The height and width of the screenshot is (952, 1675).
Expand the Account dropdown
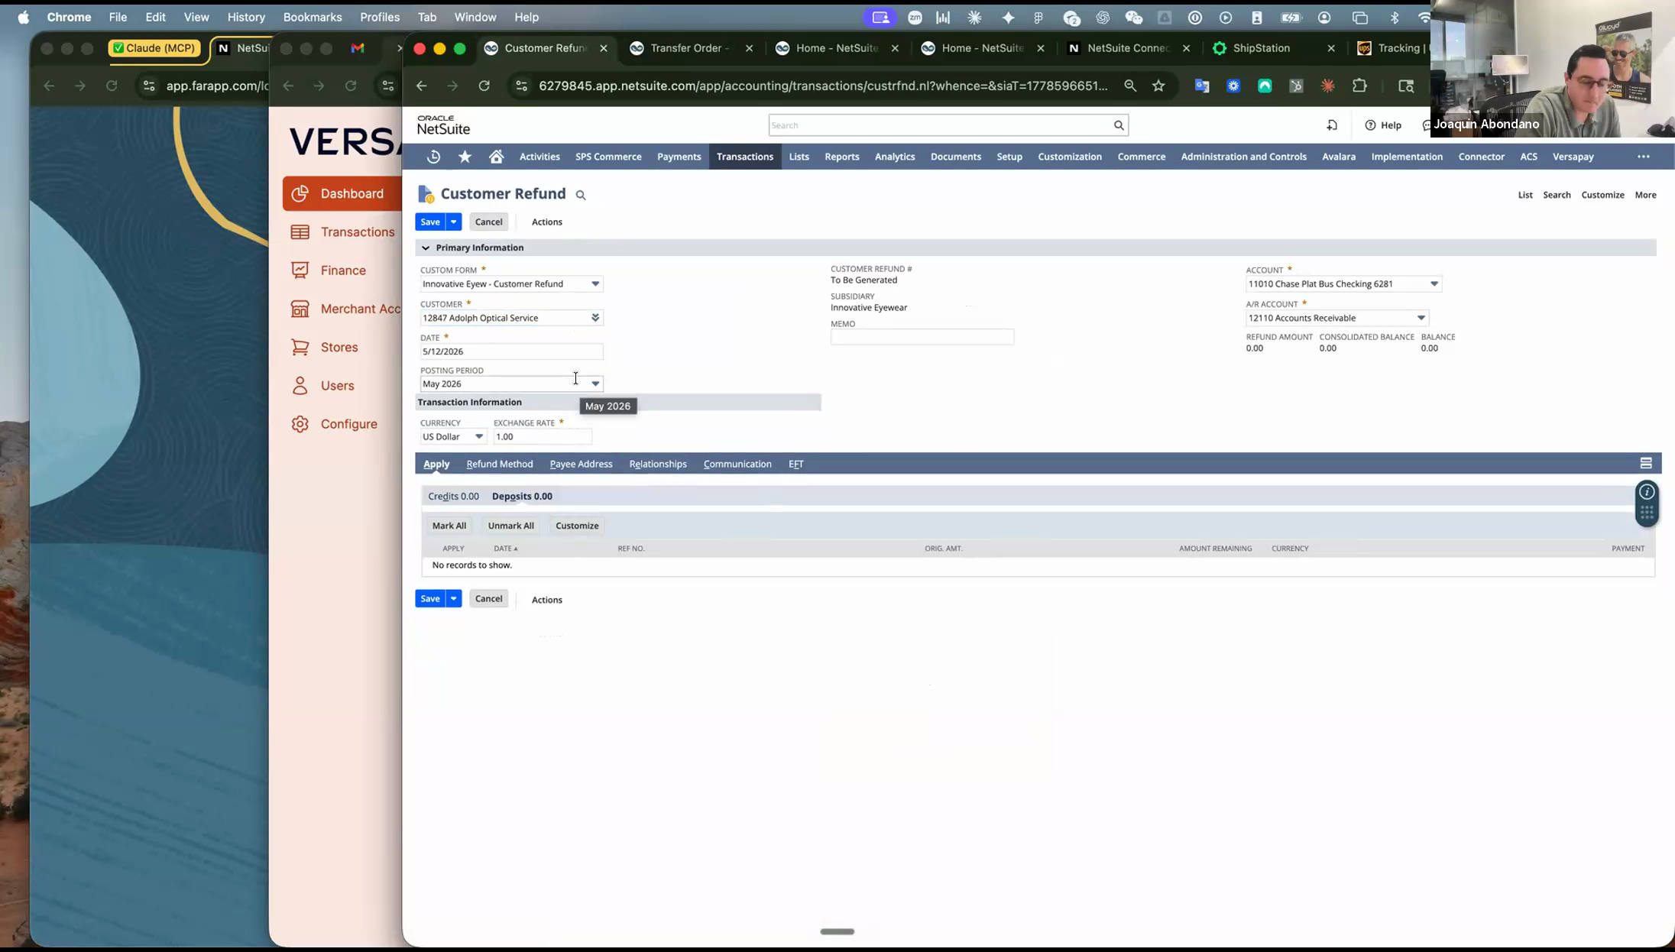(1434, 284)
